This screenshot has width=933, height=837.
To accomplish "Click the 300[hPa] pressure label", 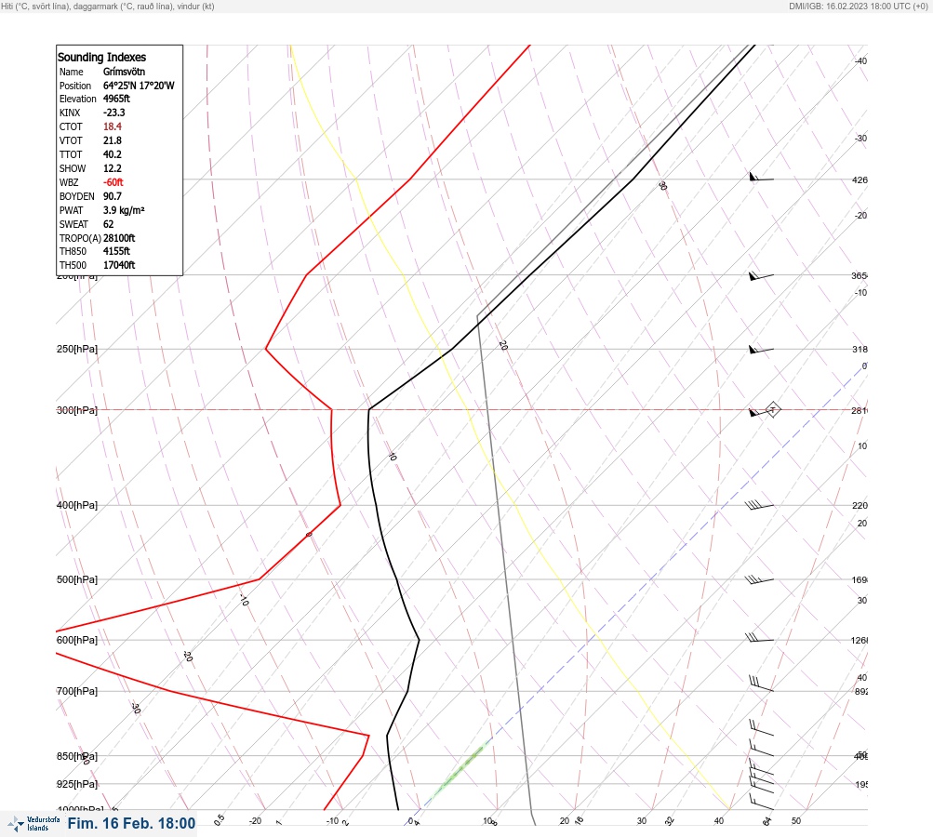I will coord(77,410).
